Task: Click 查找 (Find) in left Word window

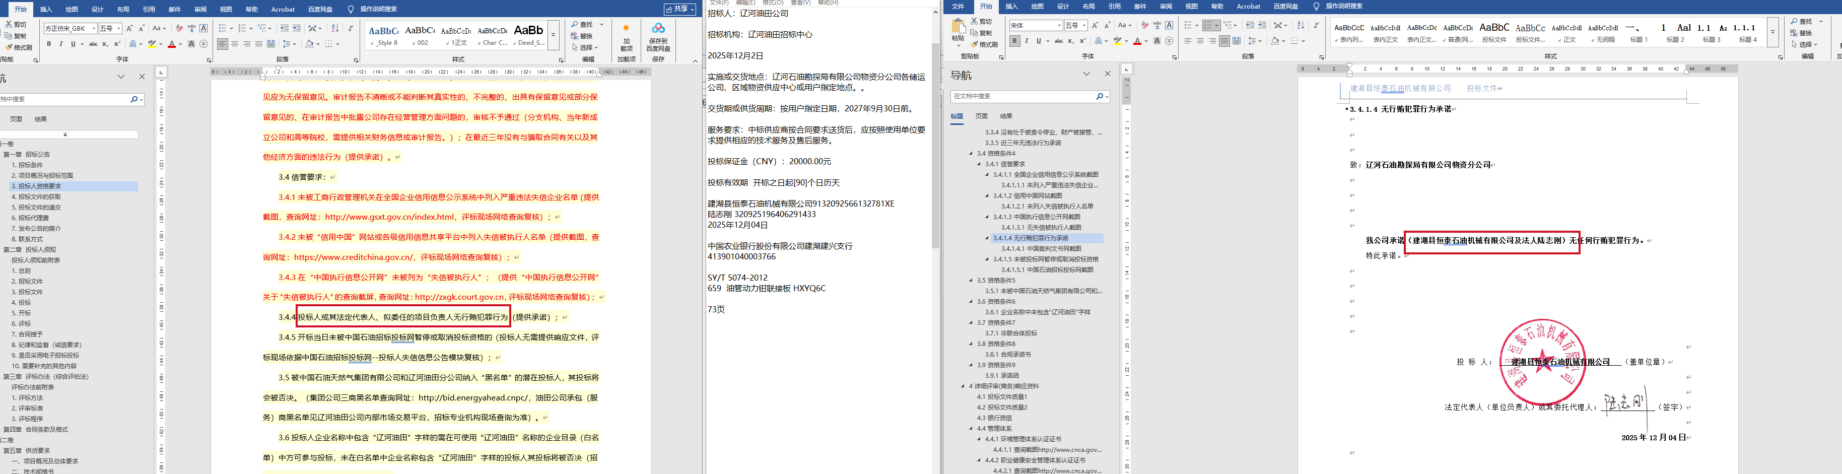Action: (582, 24)
